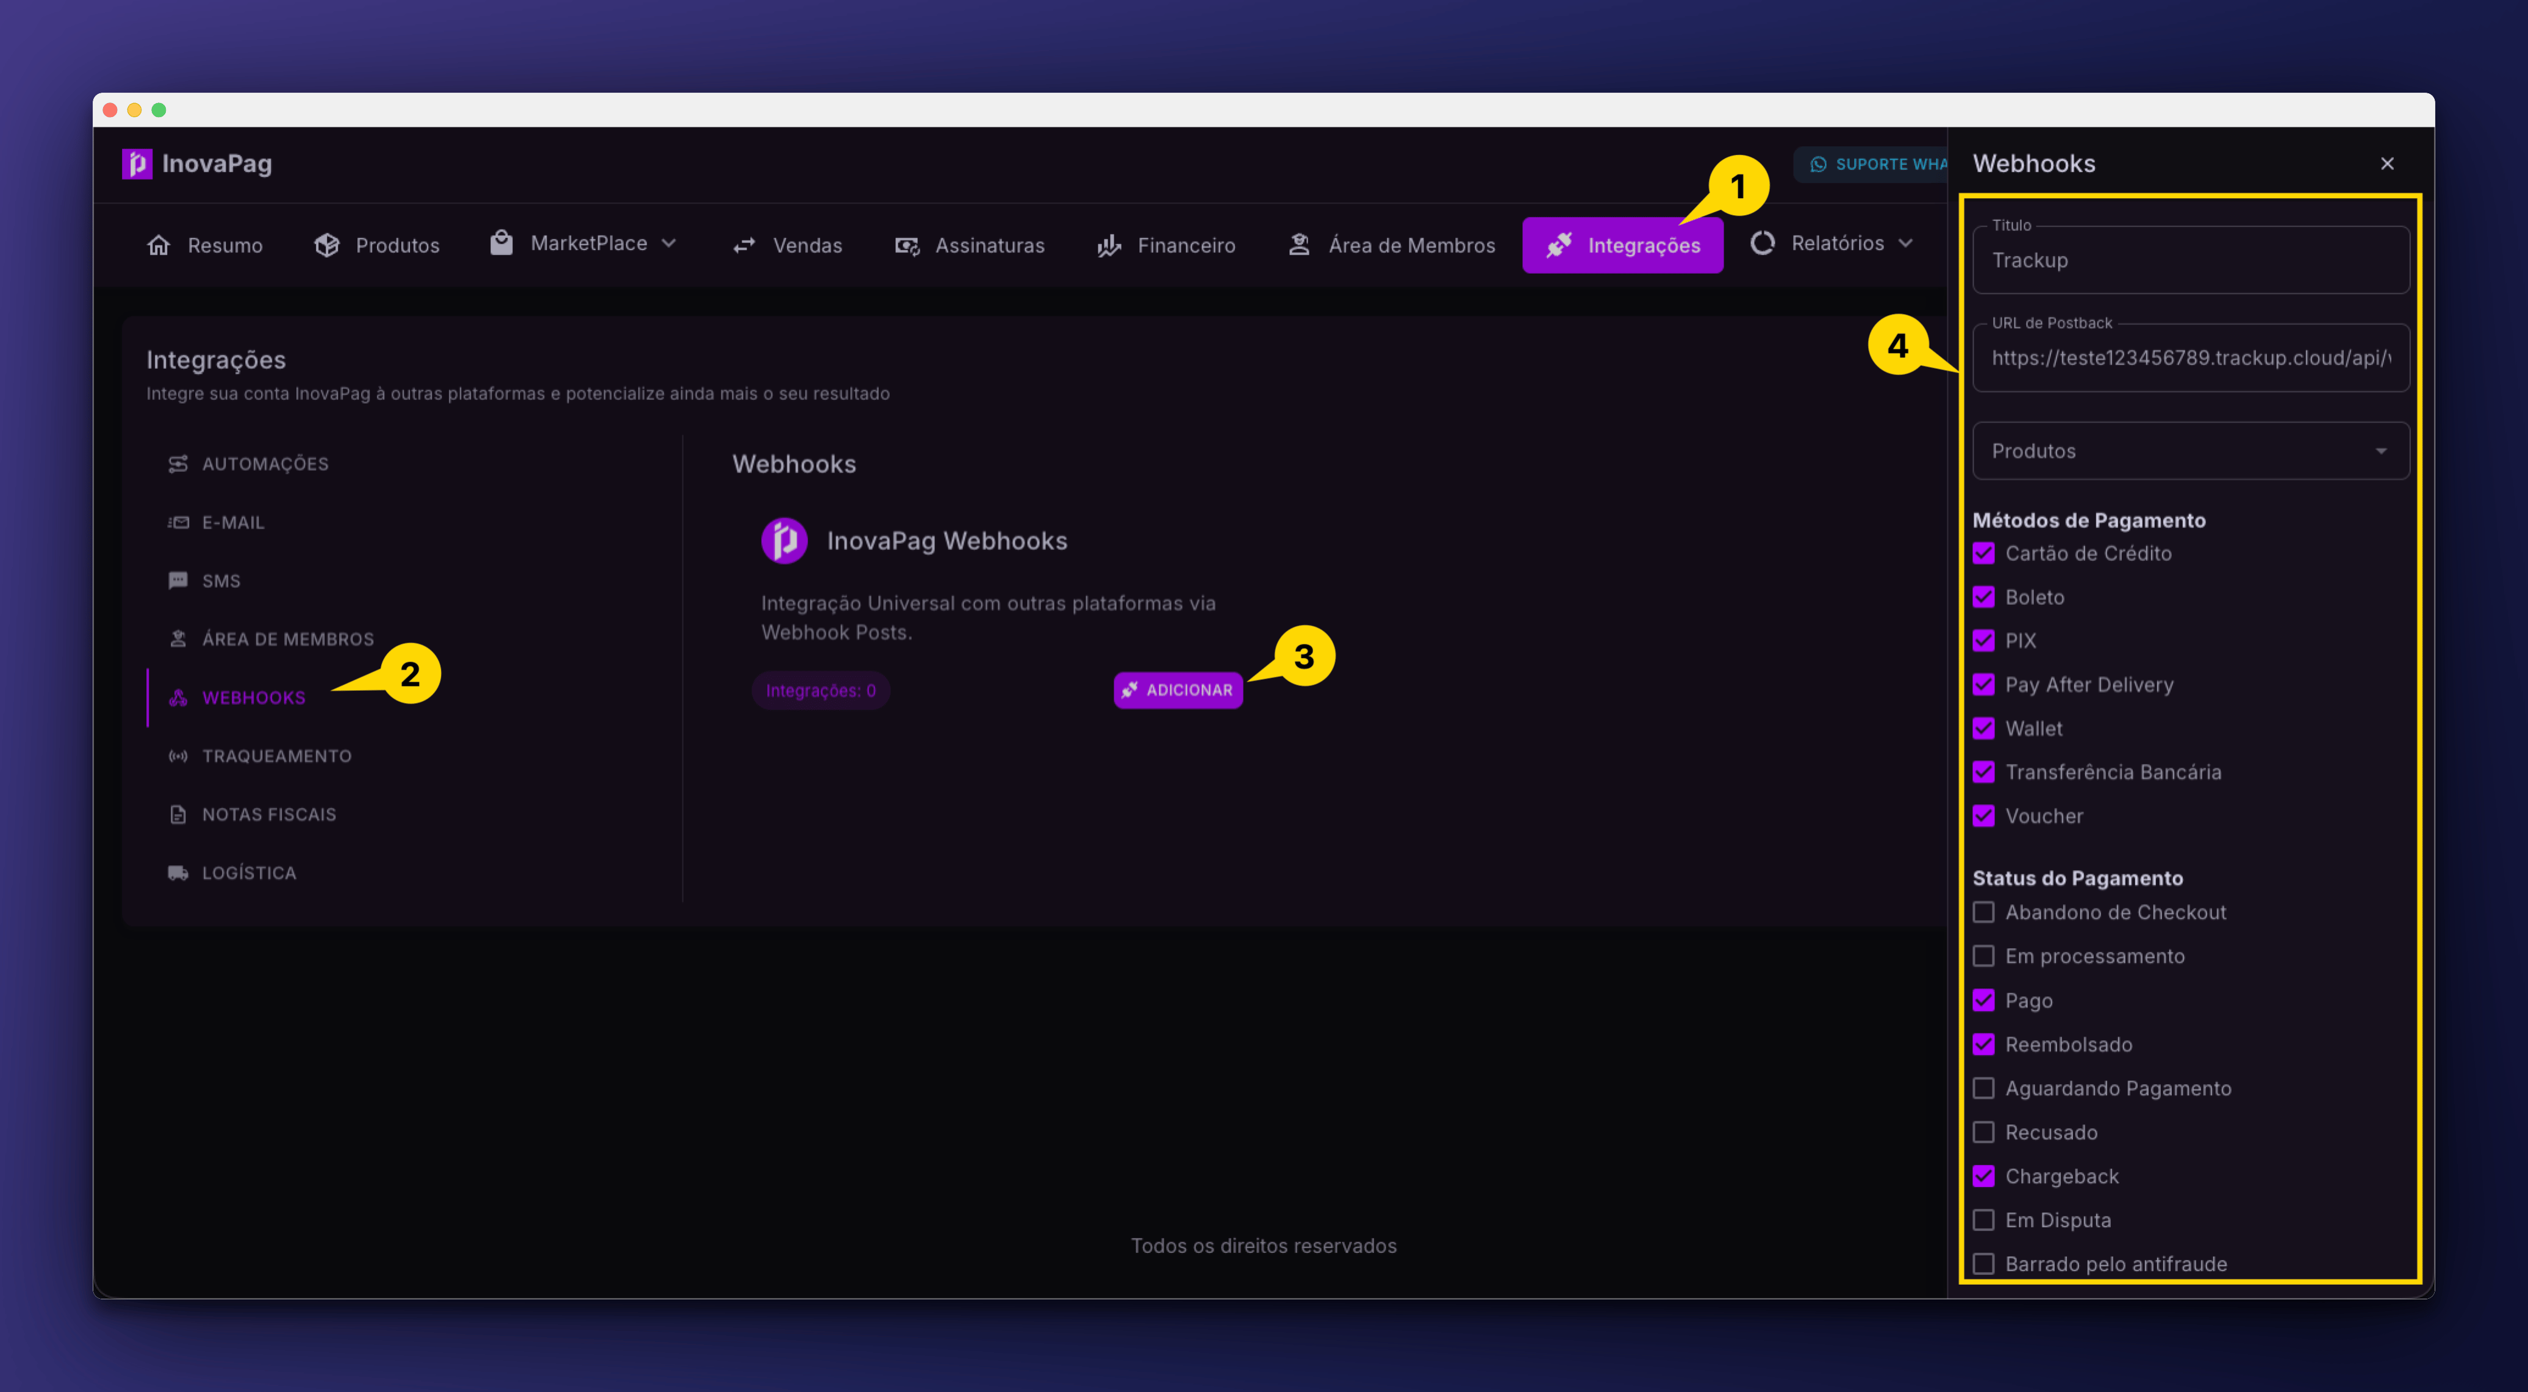Image resolution: width=2528 pixels, height=1392 pixels.
Task: Click the sidebar Área de Membros icon
Action: (177, 640)
